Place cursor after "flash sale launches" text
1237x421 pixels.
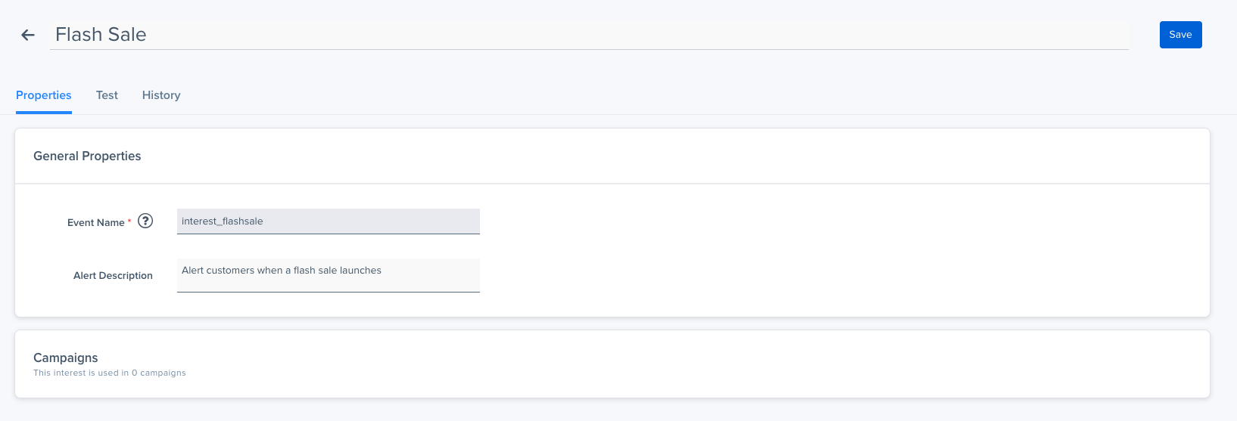[383, 271]
